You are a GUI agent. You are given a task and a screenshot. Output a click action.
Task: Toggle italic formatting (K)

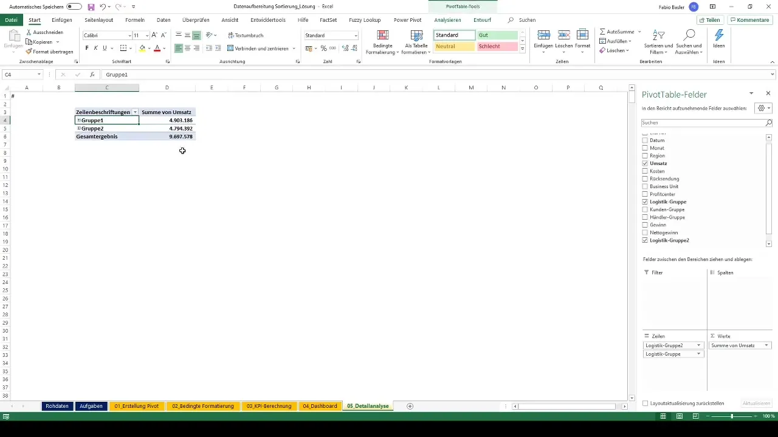pyautogui.click(x=95, y=48)
